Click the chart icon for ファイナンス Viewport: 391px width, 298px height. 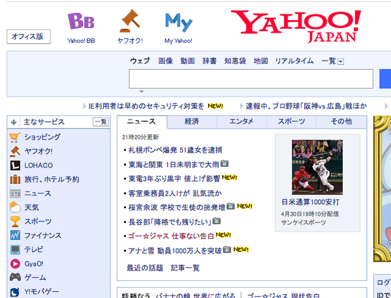click(x=15, y=235)
